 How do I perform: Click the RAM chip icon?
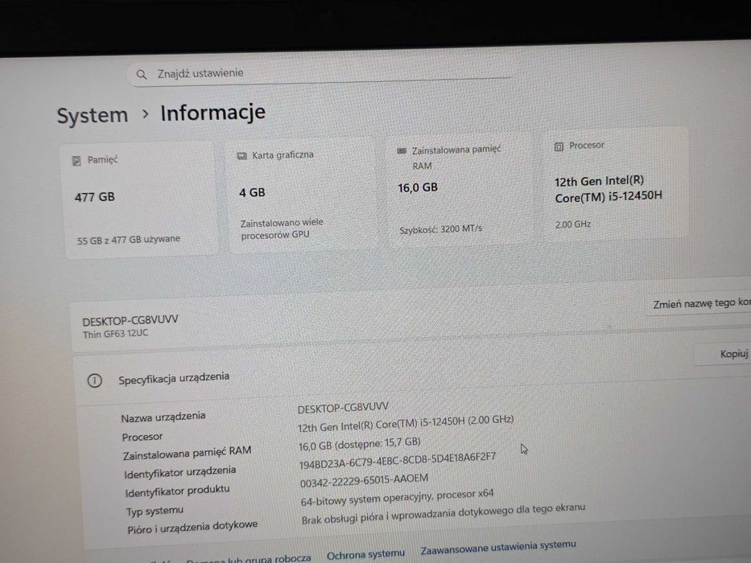[x=402, y=151]
